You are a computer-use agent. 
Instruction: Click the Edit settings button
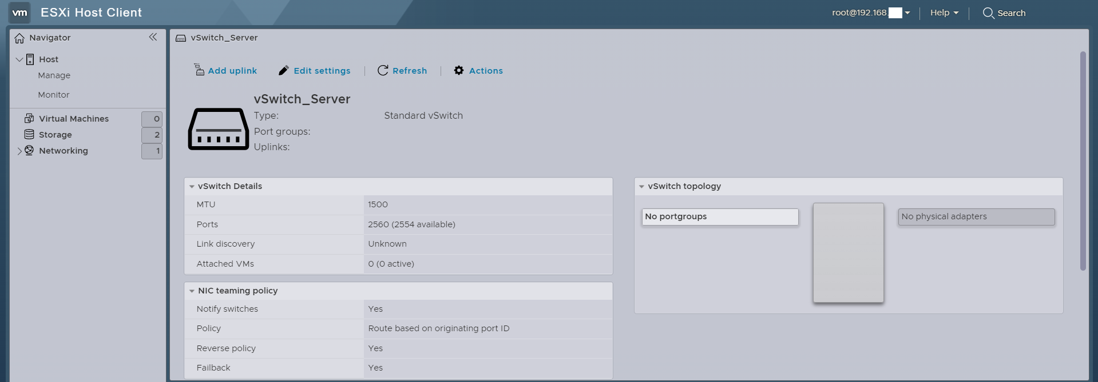[315, 70]
